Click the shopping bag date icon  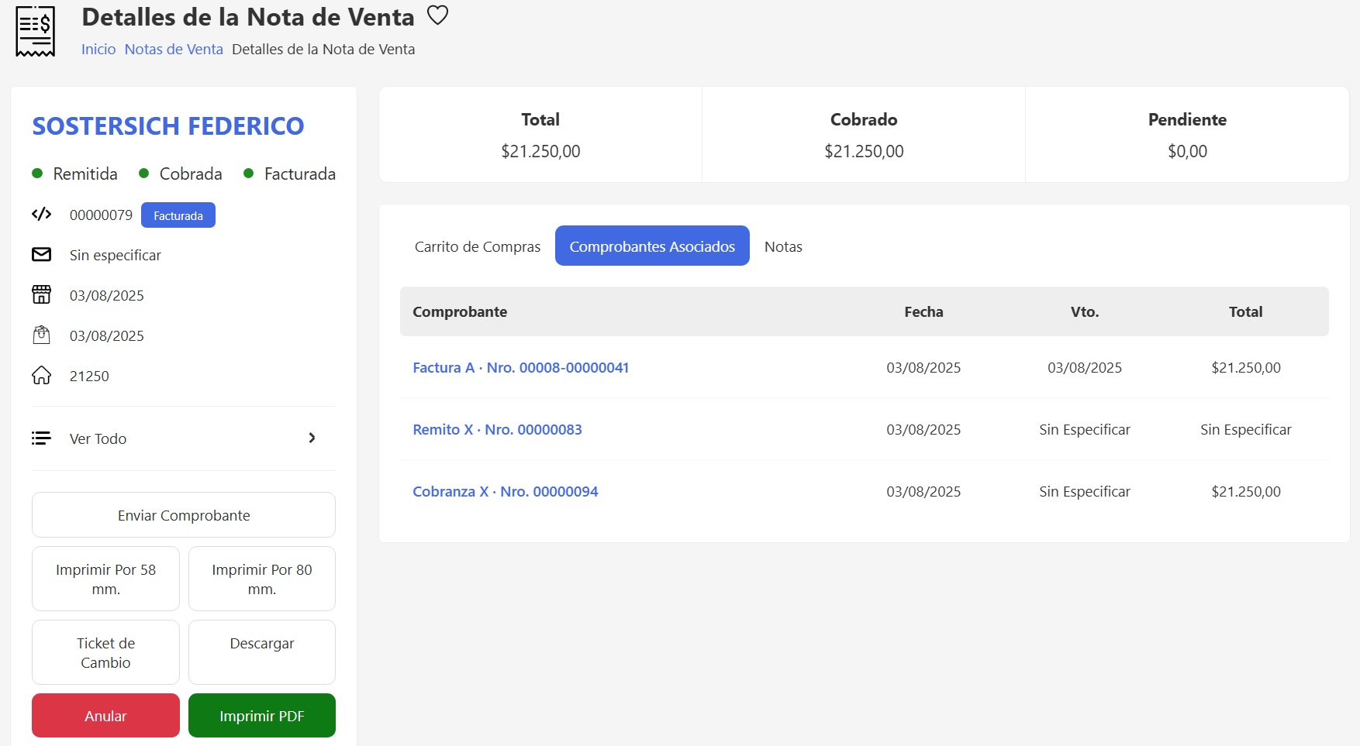[x=41, y=335]
